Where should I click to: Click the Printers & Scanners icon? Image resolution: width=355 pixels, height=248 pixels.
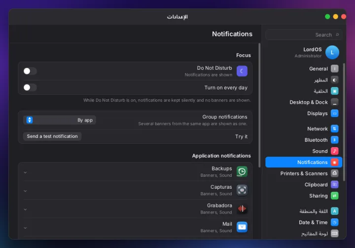pos(334,173)
